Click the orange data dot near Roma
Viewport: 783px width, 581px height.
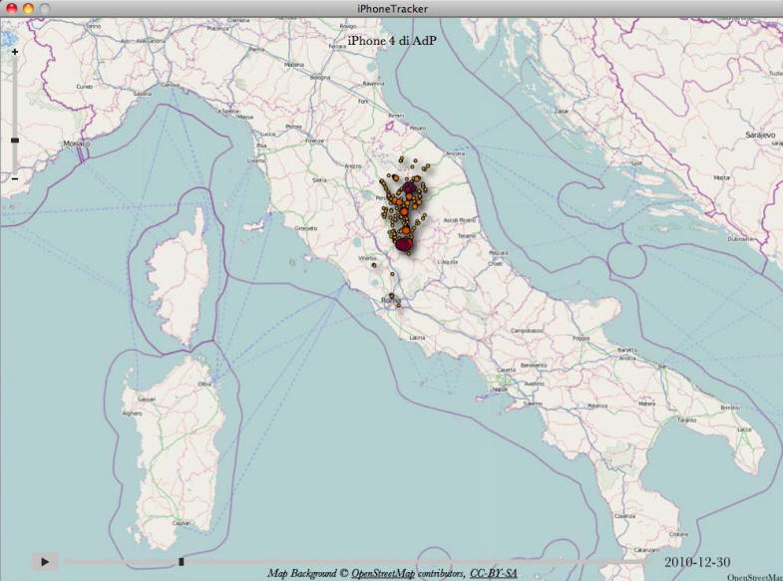click(391, 296)
